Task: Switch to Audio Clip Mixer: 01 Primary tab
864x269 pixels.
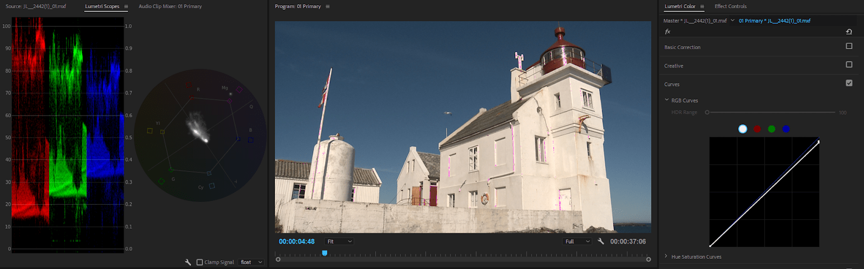Action: [x=170, y=6]
